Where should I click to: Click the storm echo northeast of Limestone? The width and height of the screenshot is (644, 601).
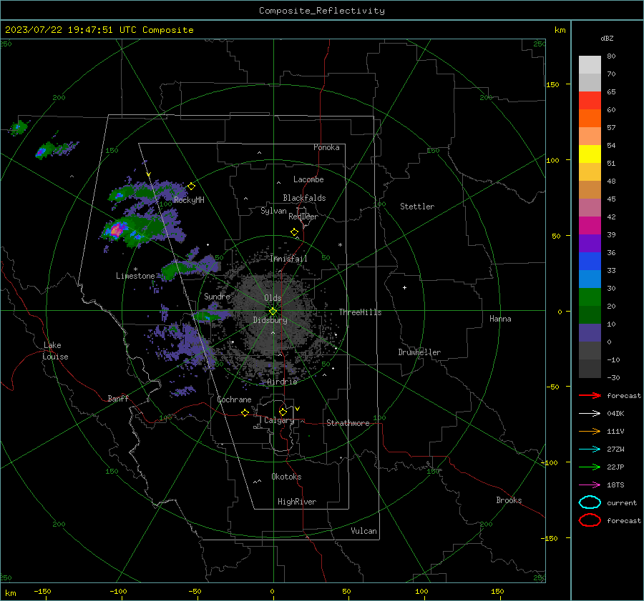click(187, 267)
